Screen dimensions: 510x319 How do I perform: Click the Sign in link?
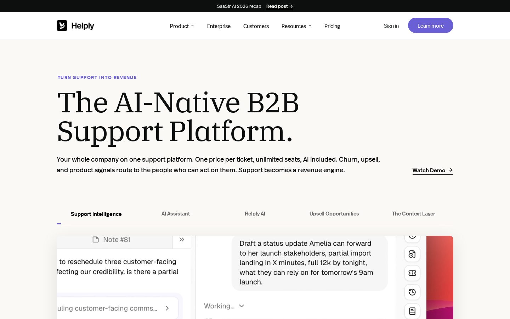tap(391, 26)
